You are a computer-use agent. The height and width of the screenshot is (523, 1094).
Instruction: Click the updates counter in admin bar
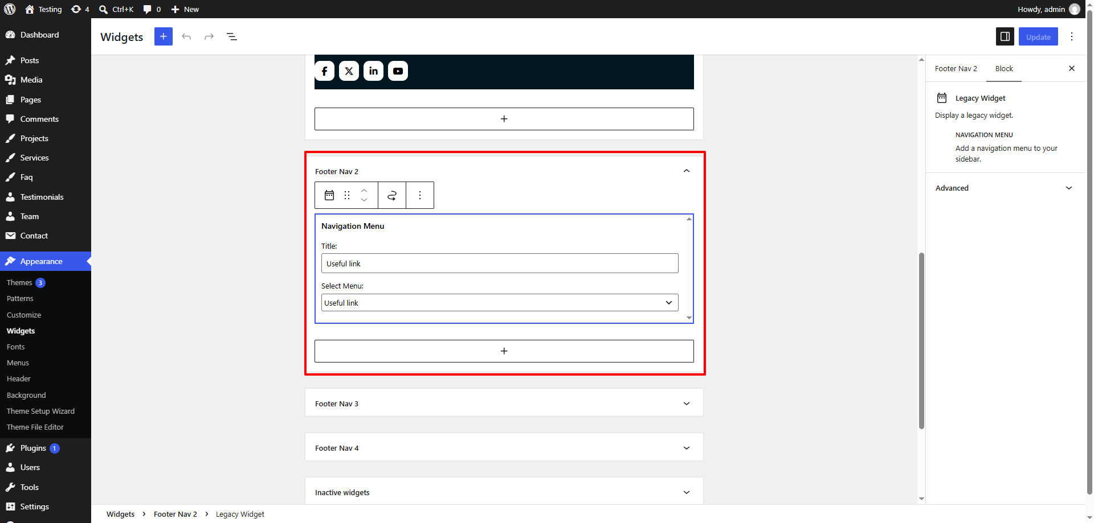(80, 9)
